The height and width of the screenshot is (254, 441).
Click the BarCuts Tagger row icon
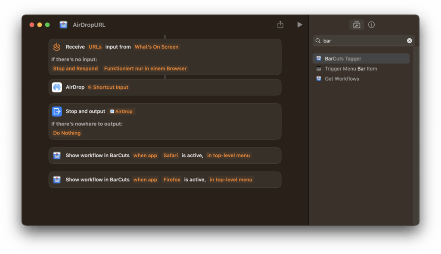(319, 58)
